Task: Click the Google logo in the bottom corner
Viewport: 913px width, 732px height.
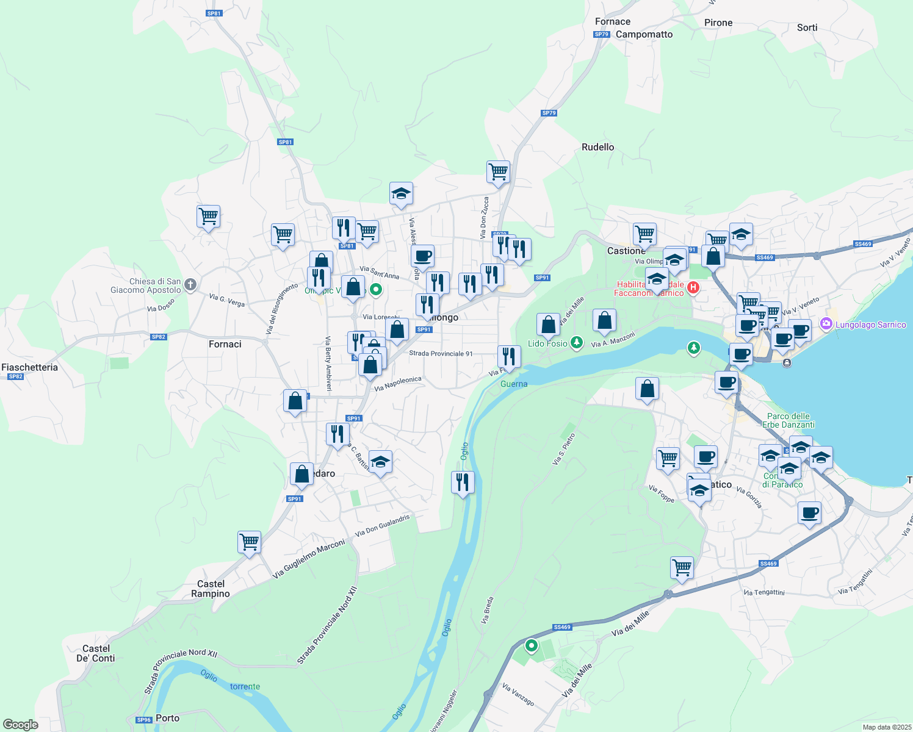Action: pos(20,725)
